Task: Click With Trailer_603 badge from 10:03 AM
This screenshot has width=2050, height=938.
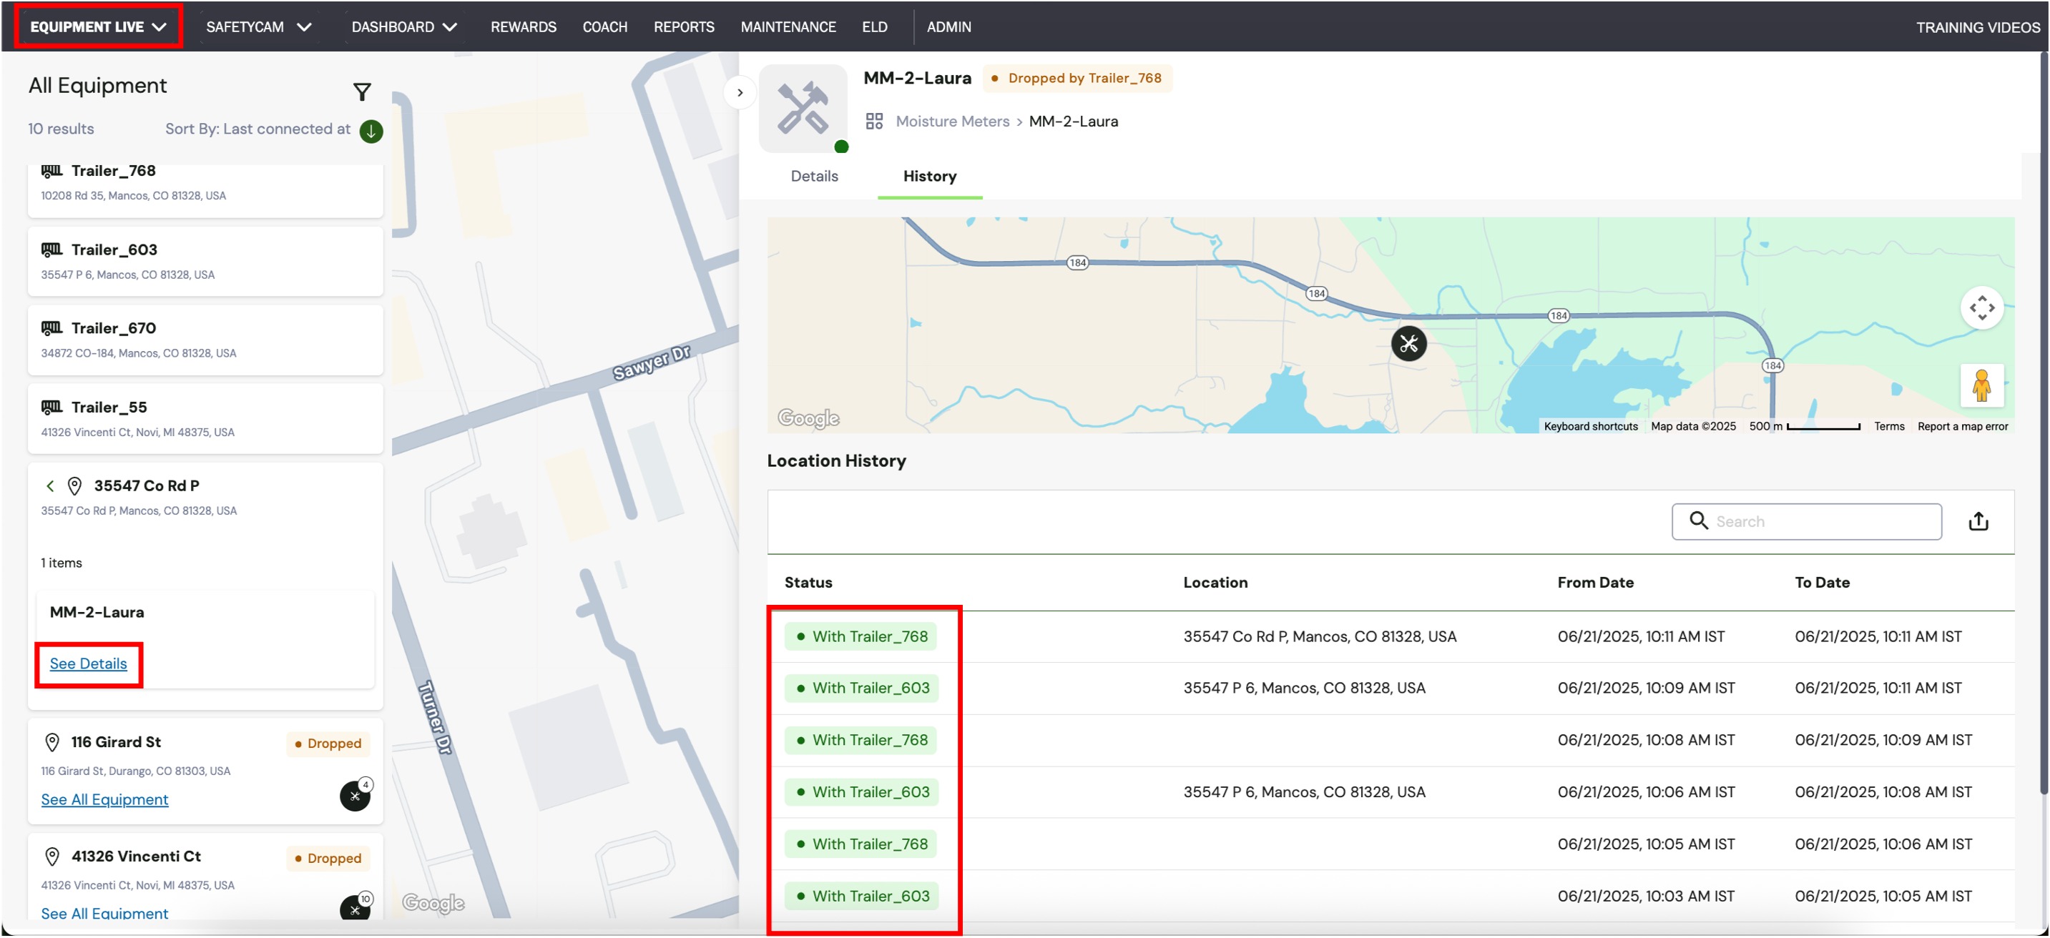Action: click(x=861, y=895)
